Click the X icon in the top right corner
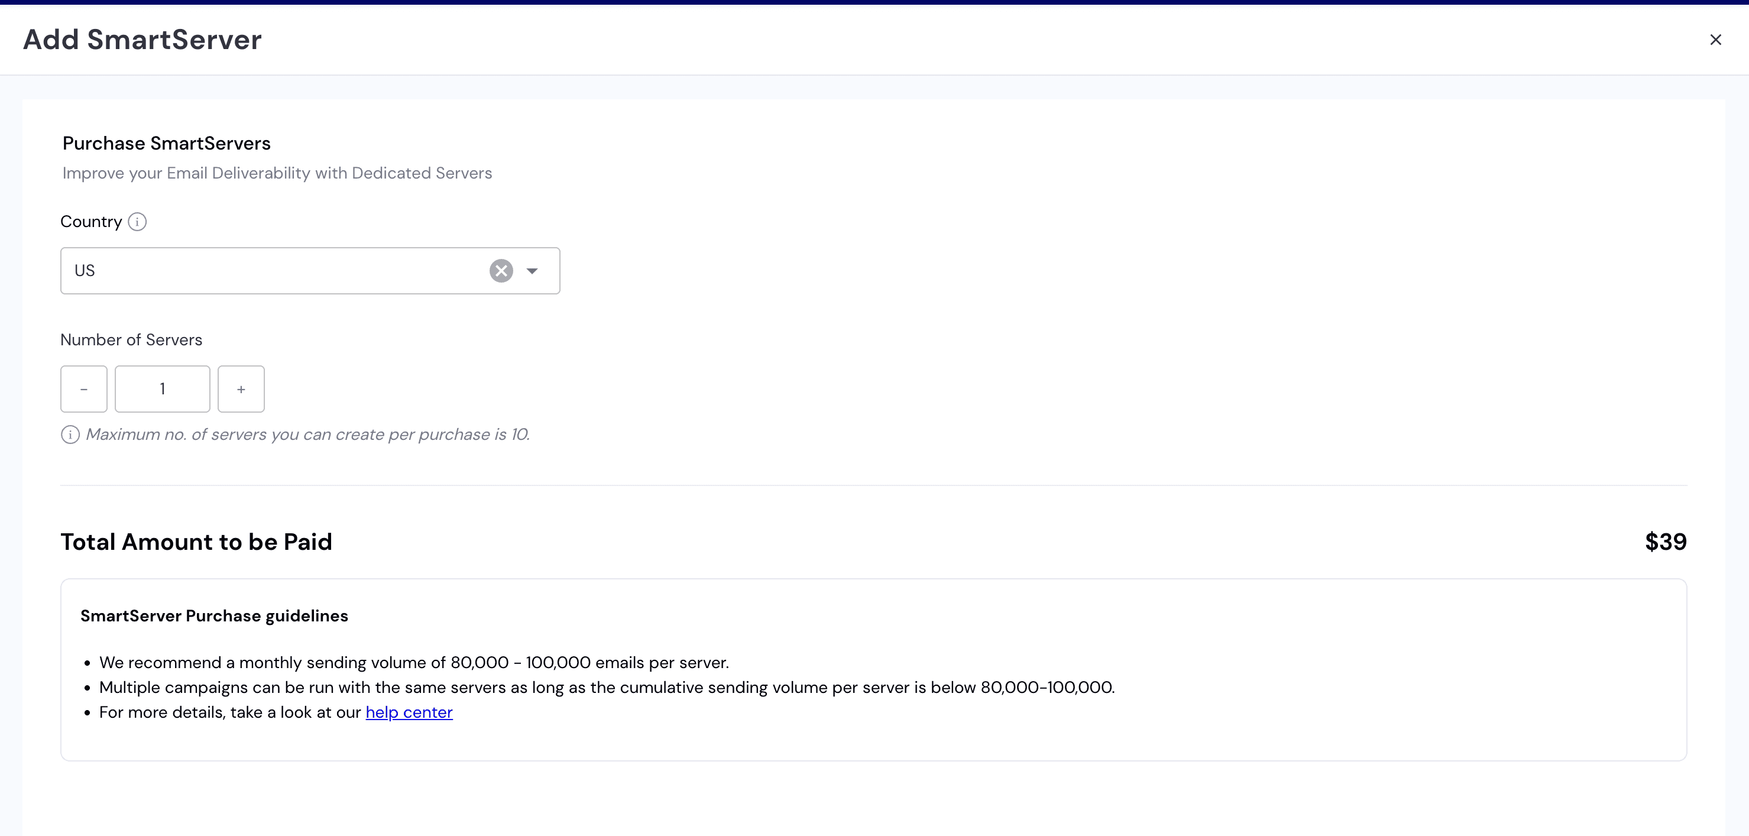The width and height of the screenshot is (1749, 836). (x=1716, y=40)
